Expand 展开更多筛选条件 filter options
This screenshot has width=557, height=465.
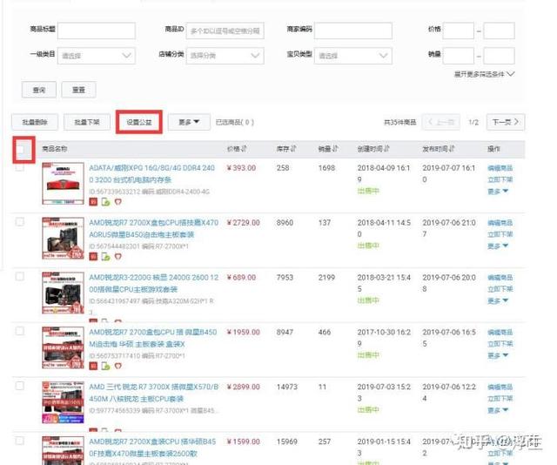484,74
